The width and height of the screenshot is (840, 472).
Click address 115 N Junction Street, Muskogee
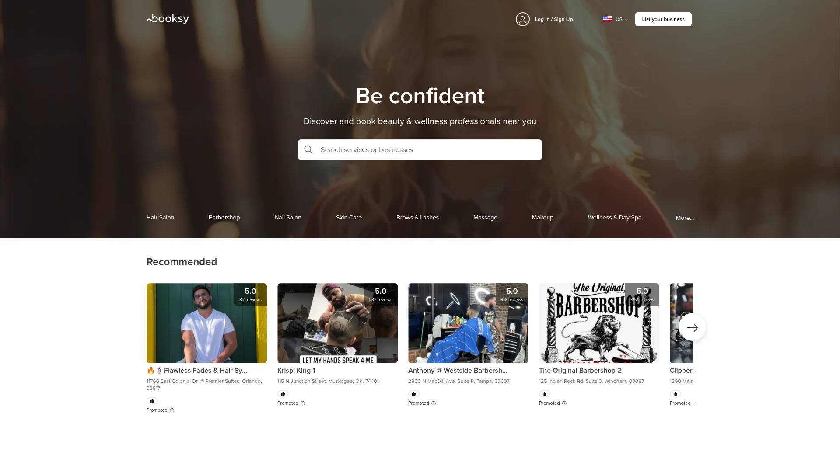[x=328, y=381]
